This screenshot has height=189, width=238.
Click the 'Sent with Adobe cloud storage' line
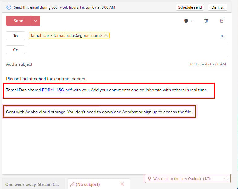(x=99, y=112)
